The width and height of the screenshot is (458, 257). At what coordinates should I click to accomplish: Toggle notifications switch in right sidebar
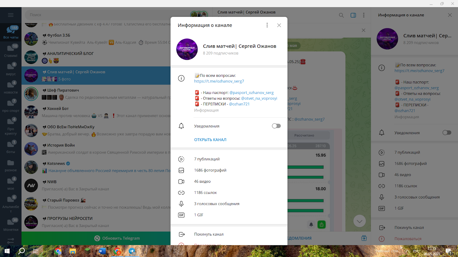(x=447, y=132)
